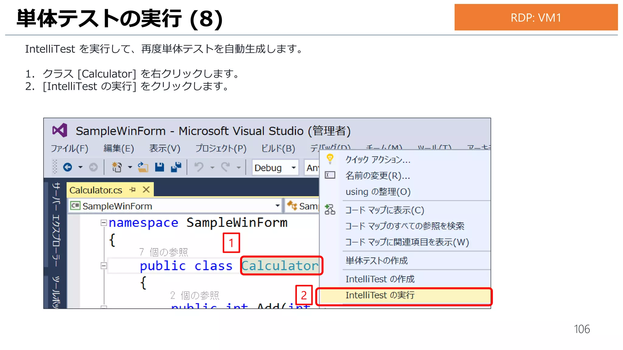Open the Undo history dropdown arrow
This screenshot has height=350, width=623.
212,167
